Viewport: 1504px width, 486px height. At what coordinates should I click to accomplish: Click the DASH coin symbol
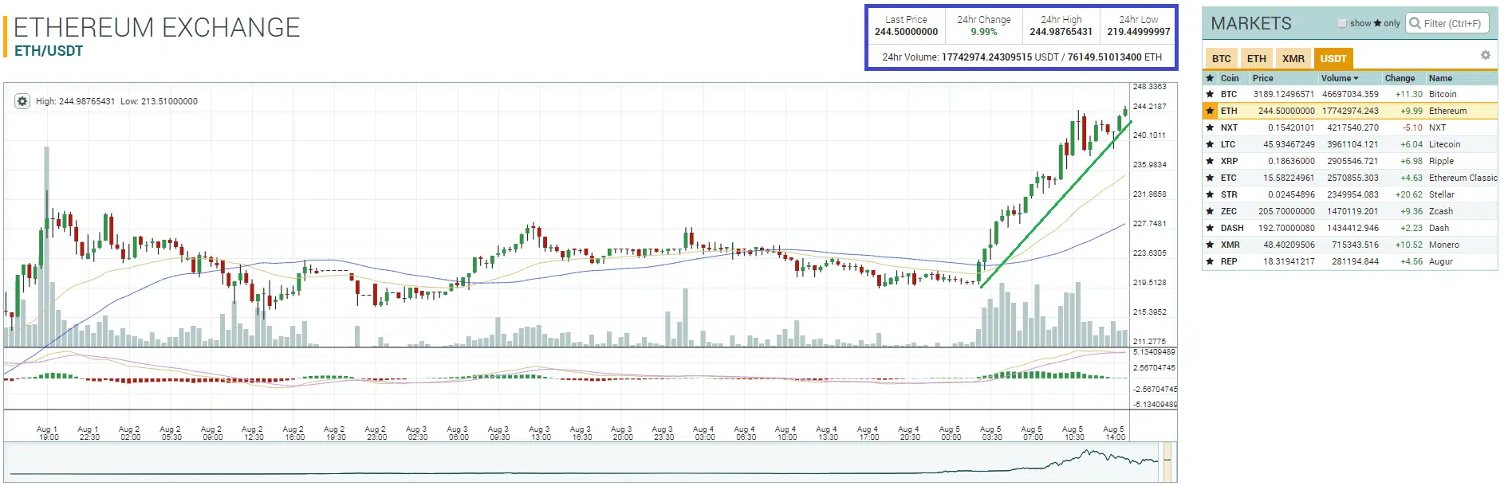(1232, 228)
